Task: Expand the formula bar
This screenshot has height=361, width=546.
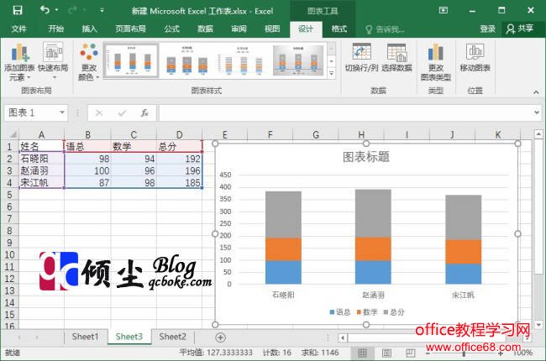Action: [x=537, y=112]
